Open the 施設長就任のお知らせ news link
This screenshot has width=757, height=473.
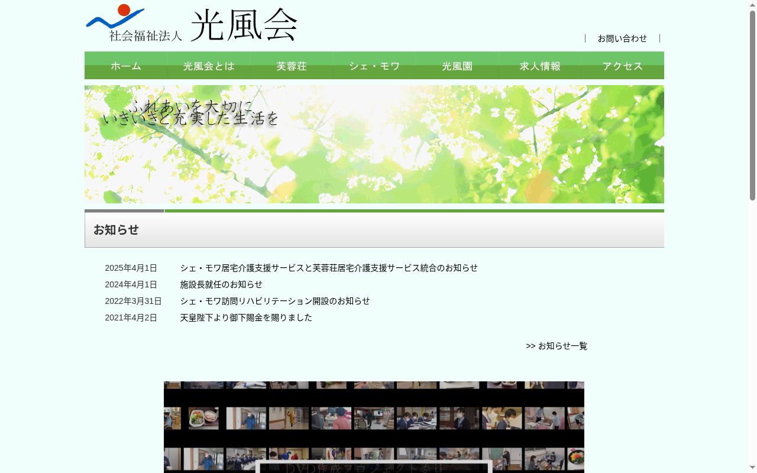(221, 284)
